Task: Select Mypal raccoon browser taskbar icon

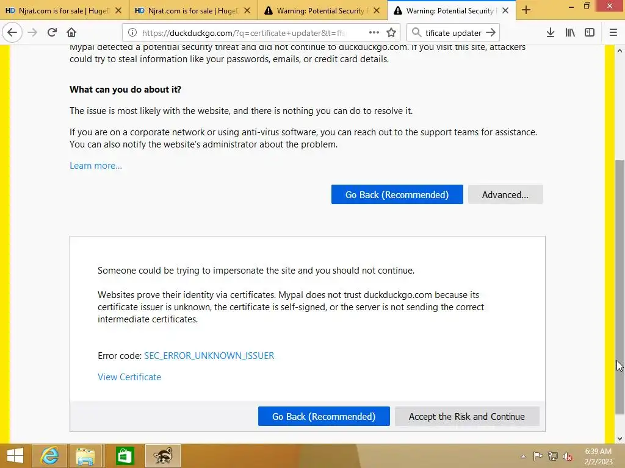Action: click(x=162, y=456)
